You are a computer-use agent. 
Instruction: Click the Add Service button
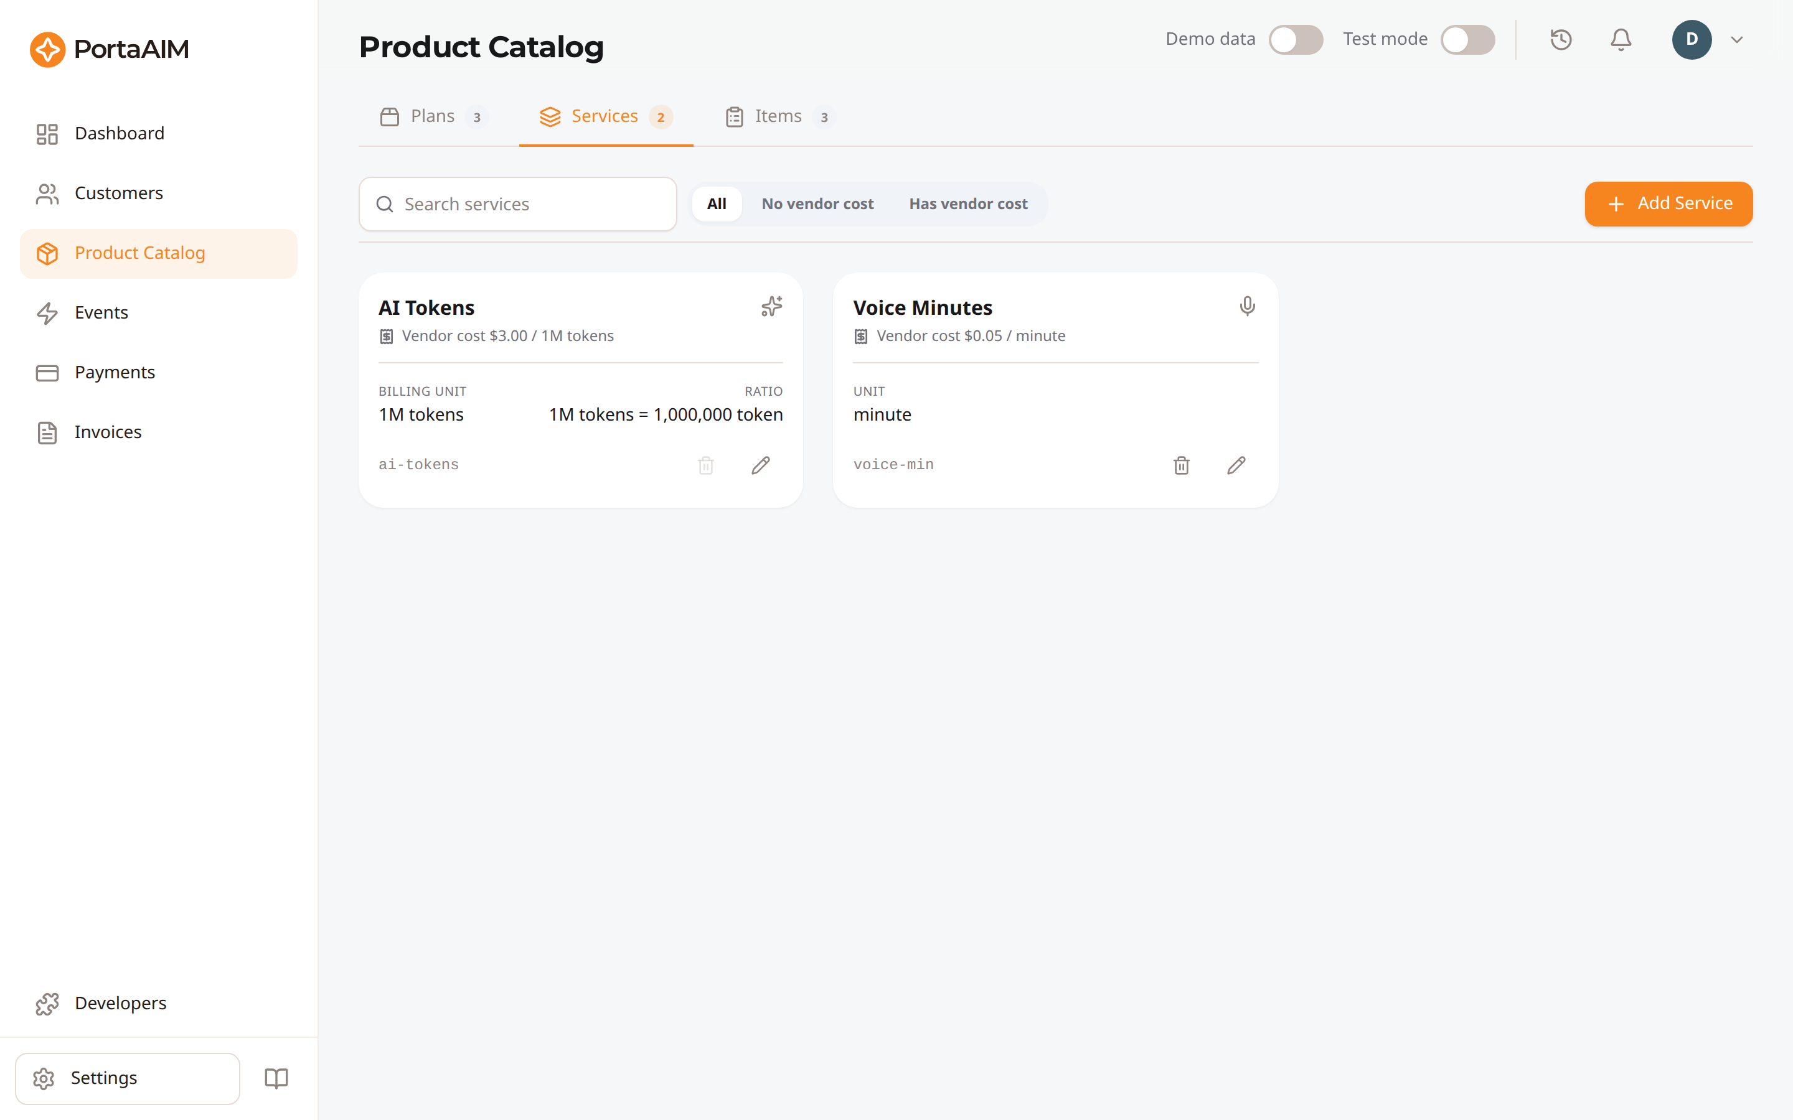point(1668,203)
